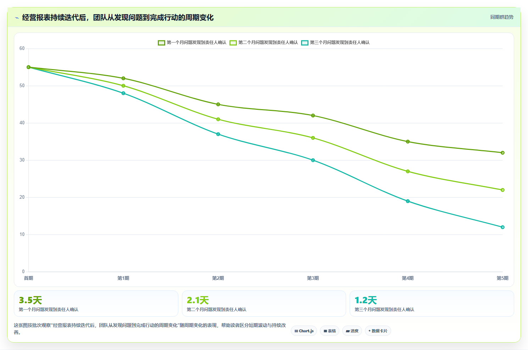Image resolution: width=528 pixels, height=350 pixels.
Task: Click second-month data point at 第1期
Action: tap(123, 86)
